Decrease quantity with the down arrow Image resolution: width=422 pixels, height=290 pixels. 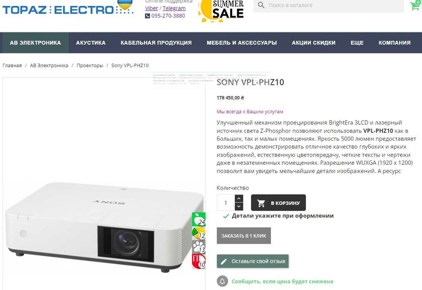click(x=239, y=207)
